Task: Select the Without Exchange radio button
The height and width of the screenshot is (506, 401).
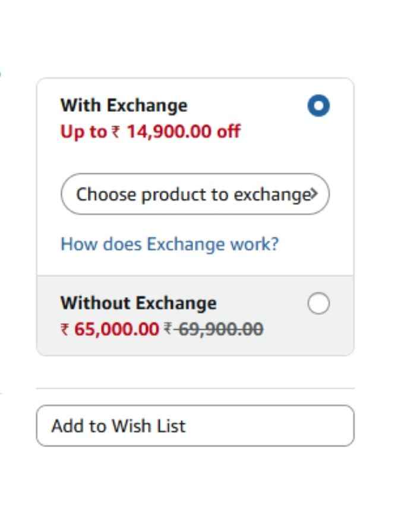Action: tap(318, 304)
